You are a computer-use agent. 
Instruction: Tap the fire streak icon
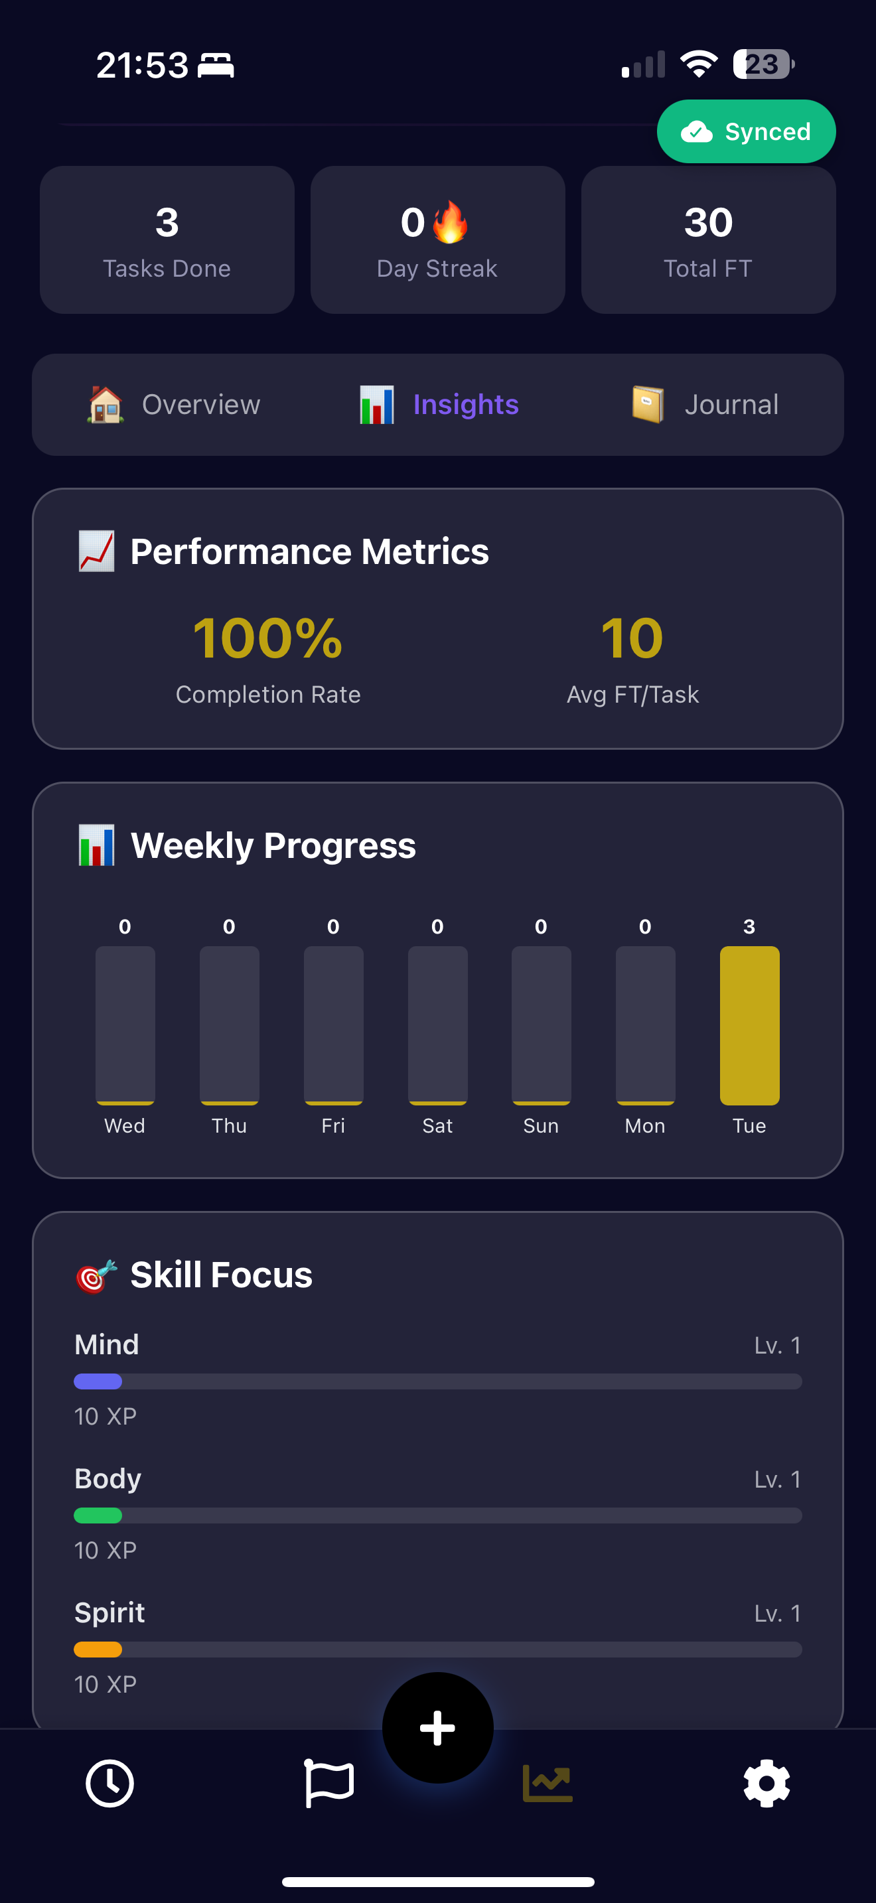450,222
